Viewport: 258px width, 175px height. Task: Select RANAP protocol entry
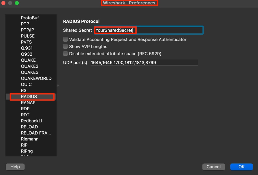(31, 103)
